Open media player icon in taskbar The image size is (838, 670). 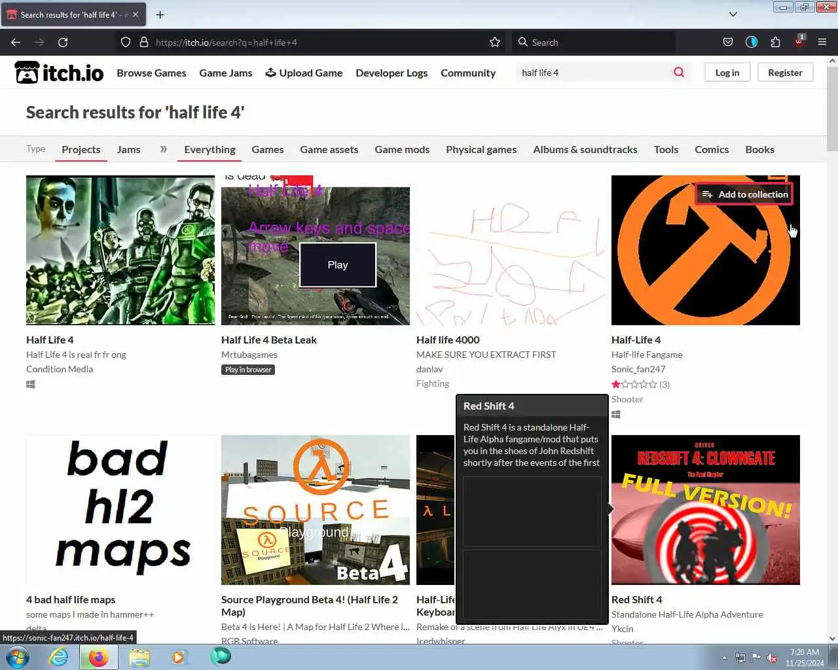[179, 657]
